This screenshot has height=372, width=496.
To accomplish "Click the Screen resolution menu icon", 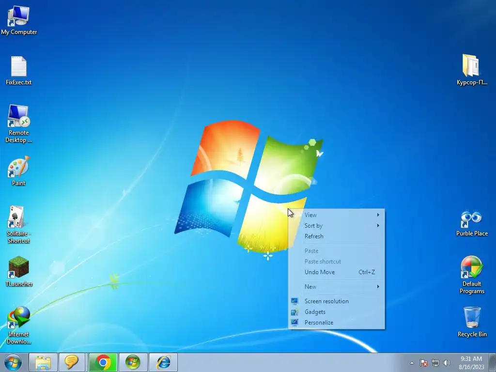I will pyautogui.click(x=294, y=301).
